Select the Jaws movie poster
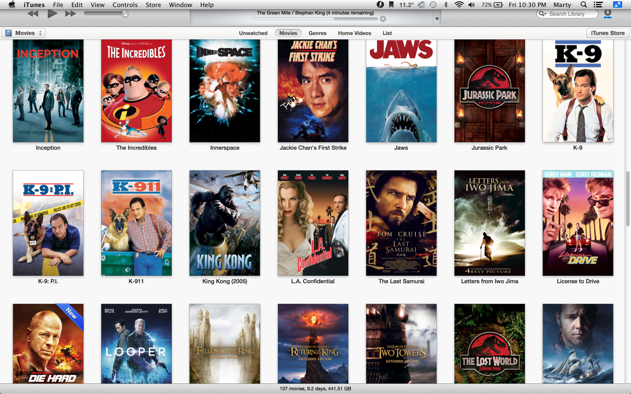This screenshot has height=394, width=631. [x=401, y=91]
